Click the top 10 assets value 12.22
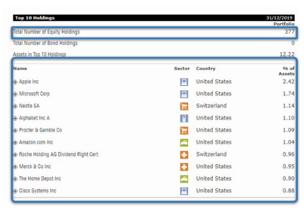 click(x=287, y=54)
